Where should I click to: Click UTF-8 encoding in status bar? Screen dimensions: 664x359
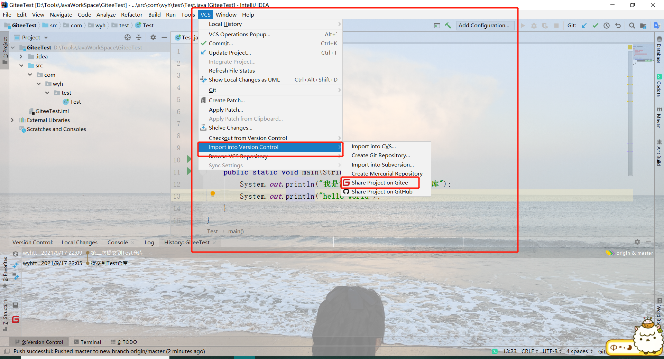pyautogui.click(x=552, y=351)
